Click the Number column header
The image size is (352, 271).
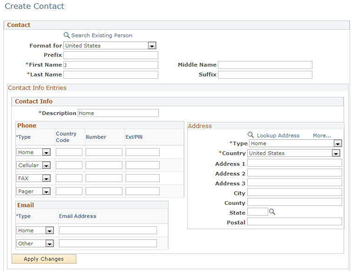pos(96,137)
